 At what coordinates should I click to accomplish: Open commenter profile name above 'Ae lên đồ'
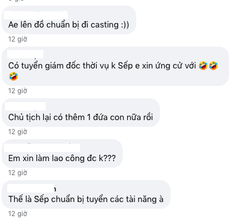pos(35,15)
